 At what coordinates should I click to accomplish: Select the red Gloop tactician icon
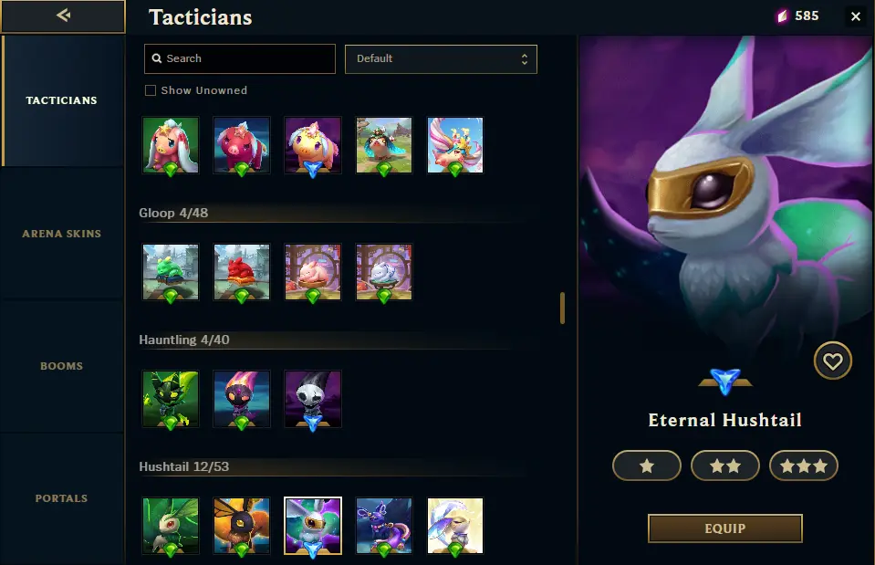[x=242, y=272]
